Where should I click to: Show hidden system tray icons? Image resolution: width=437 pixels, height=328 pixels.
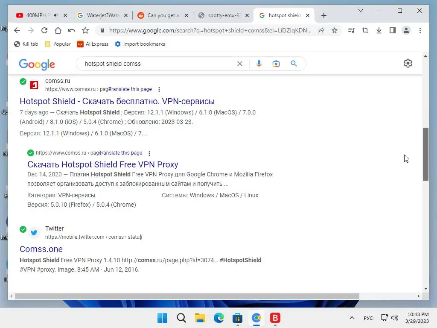(x=352, y=318)
